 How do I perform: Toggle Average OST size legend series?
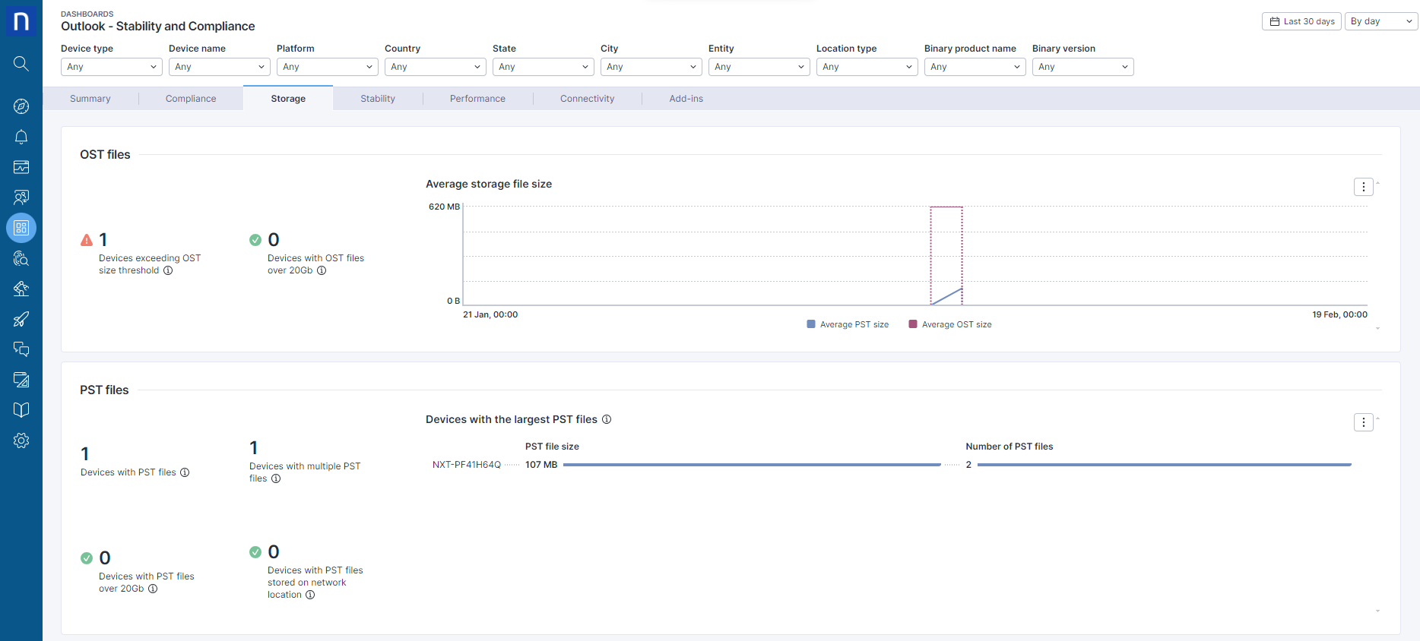click(x=950, y=324)
